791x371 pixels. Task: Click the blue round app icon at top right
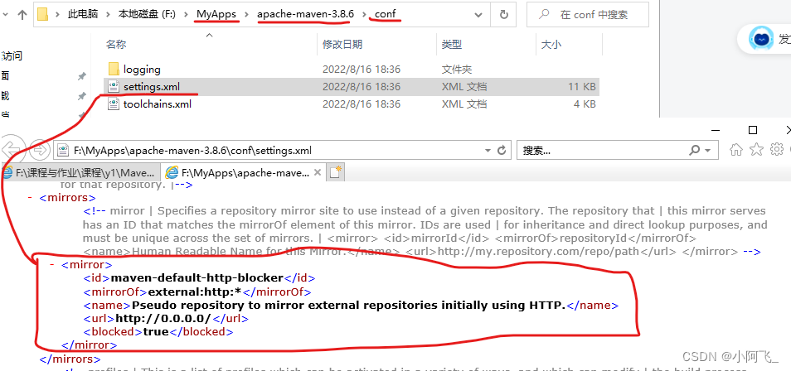pos(761,38)
